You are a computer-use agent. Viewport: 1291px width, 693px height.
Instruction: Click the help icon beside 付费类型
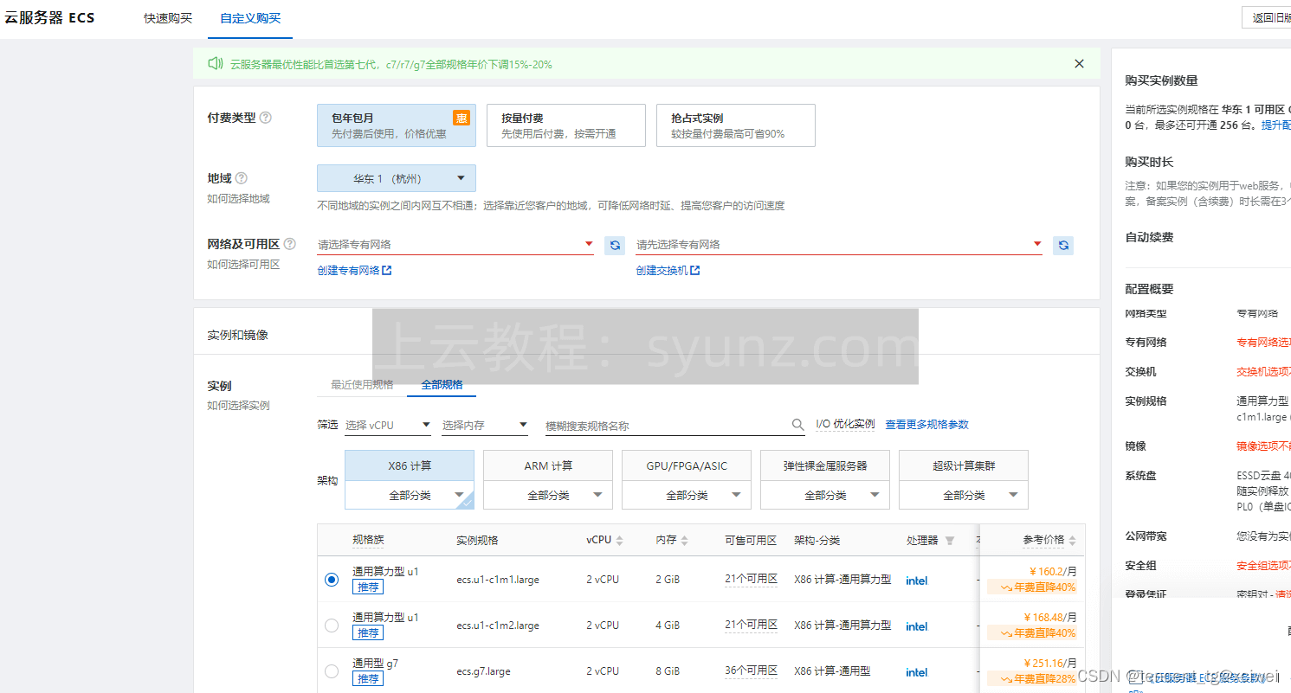click(266, 118)
